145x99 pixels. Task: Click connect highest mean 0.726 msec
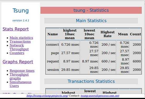coord(70,45)
